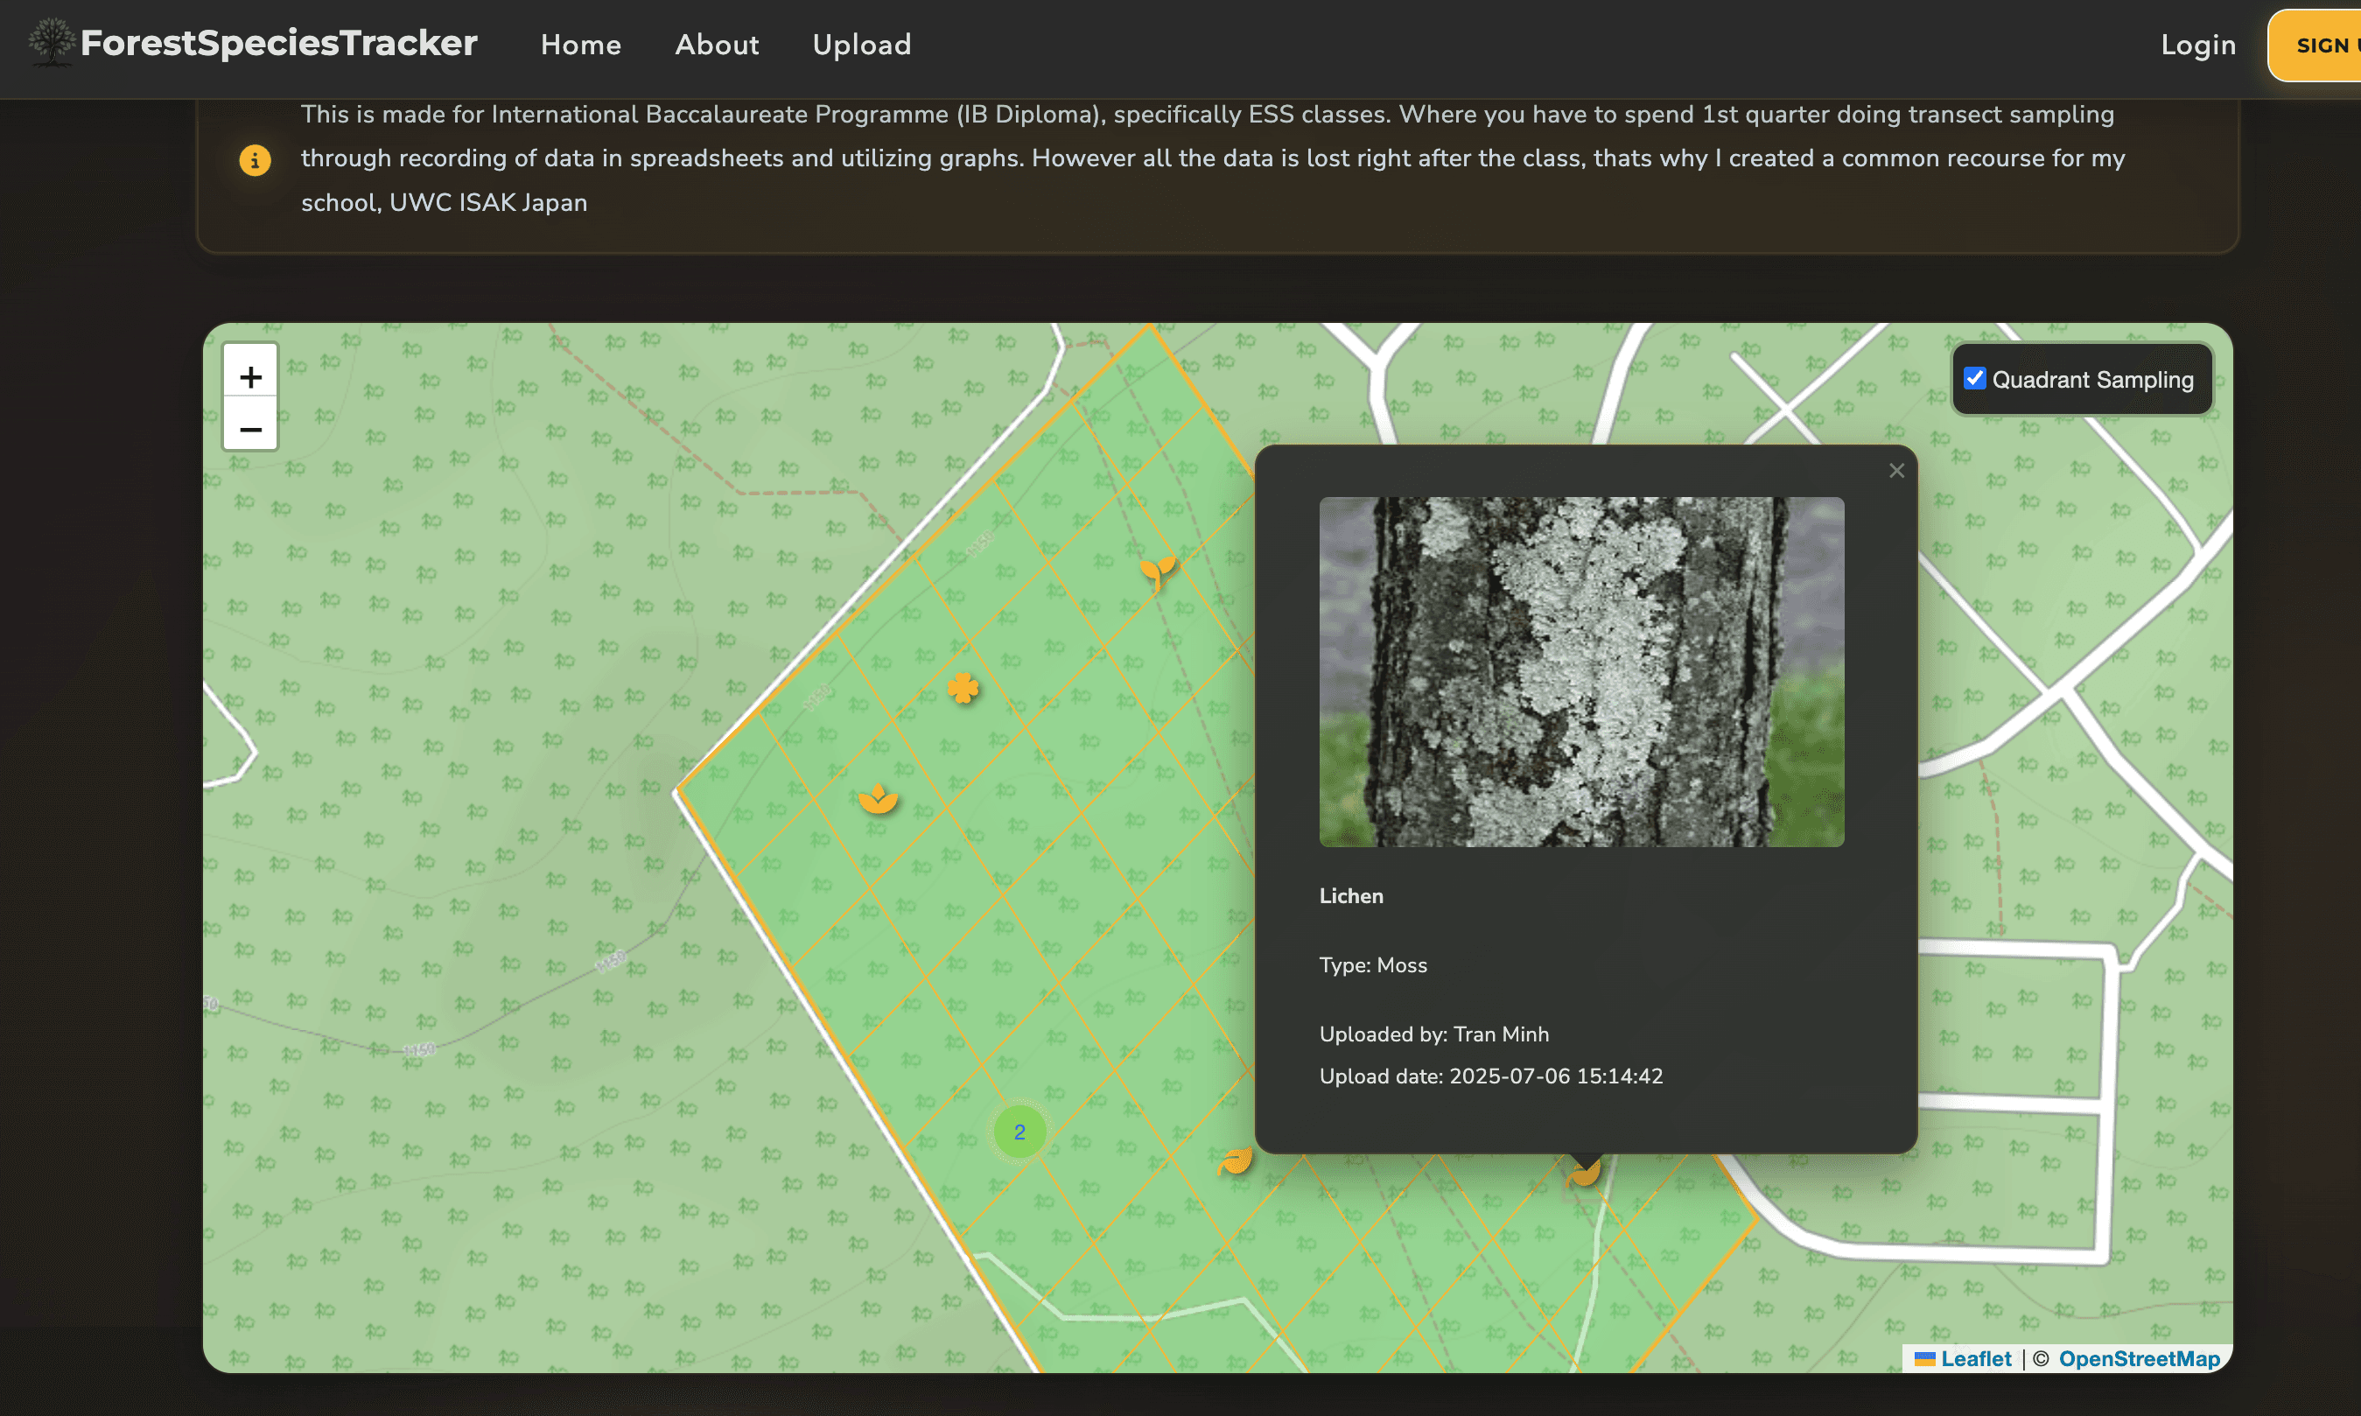The image size is (2361, 1416).
Task: Zoom out with the minus map control
Action: pyautogui.click(x=250, y=431)
